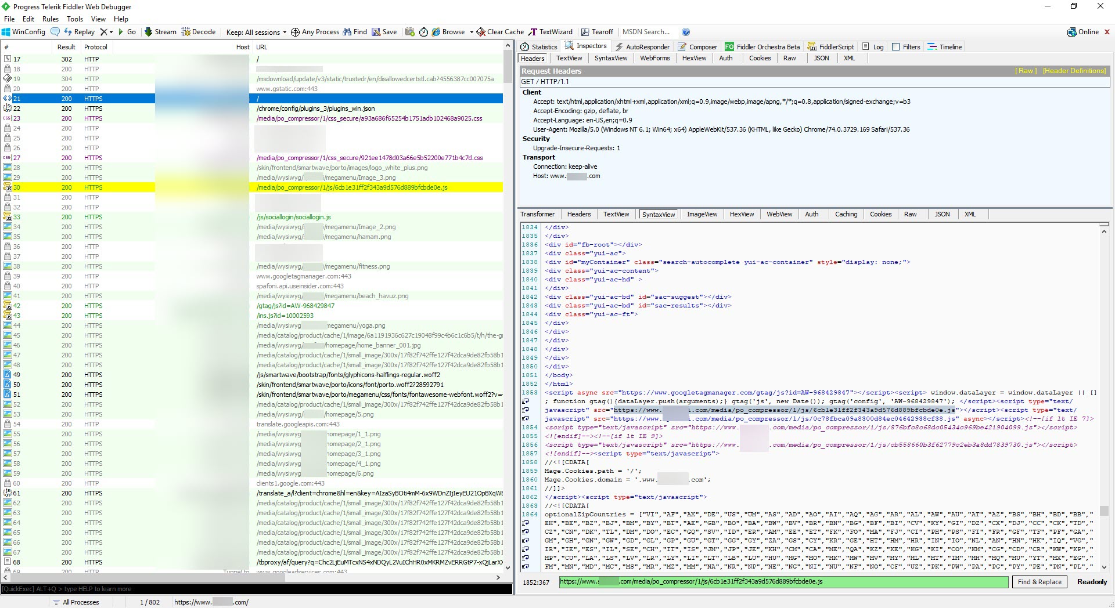Select session 30 highlighted js row
This screenshot has width=1115, height=608.
[x=253, y=187]
